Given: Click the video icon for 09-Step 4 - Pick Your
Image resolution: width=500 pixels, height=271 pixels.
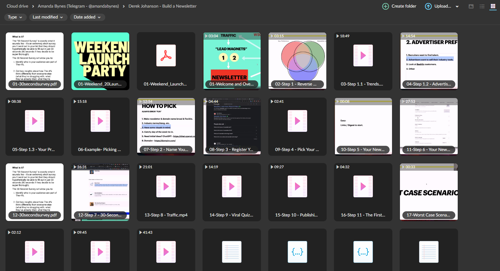Looking at the screenshot, I should tap(297, 121).
